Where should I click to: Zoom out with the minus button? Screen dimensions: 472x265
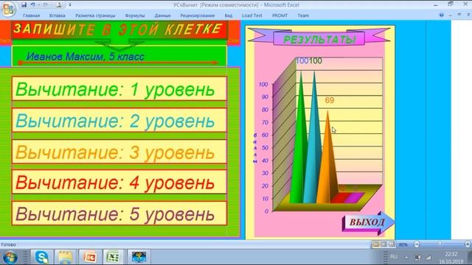point(417,244)
